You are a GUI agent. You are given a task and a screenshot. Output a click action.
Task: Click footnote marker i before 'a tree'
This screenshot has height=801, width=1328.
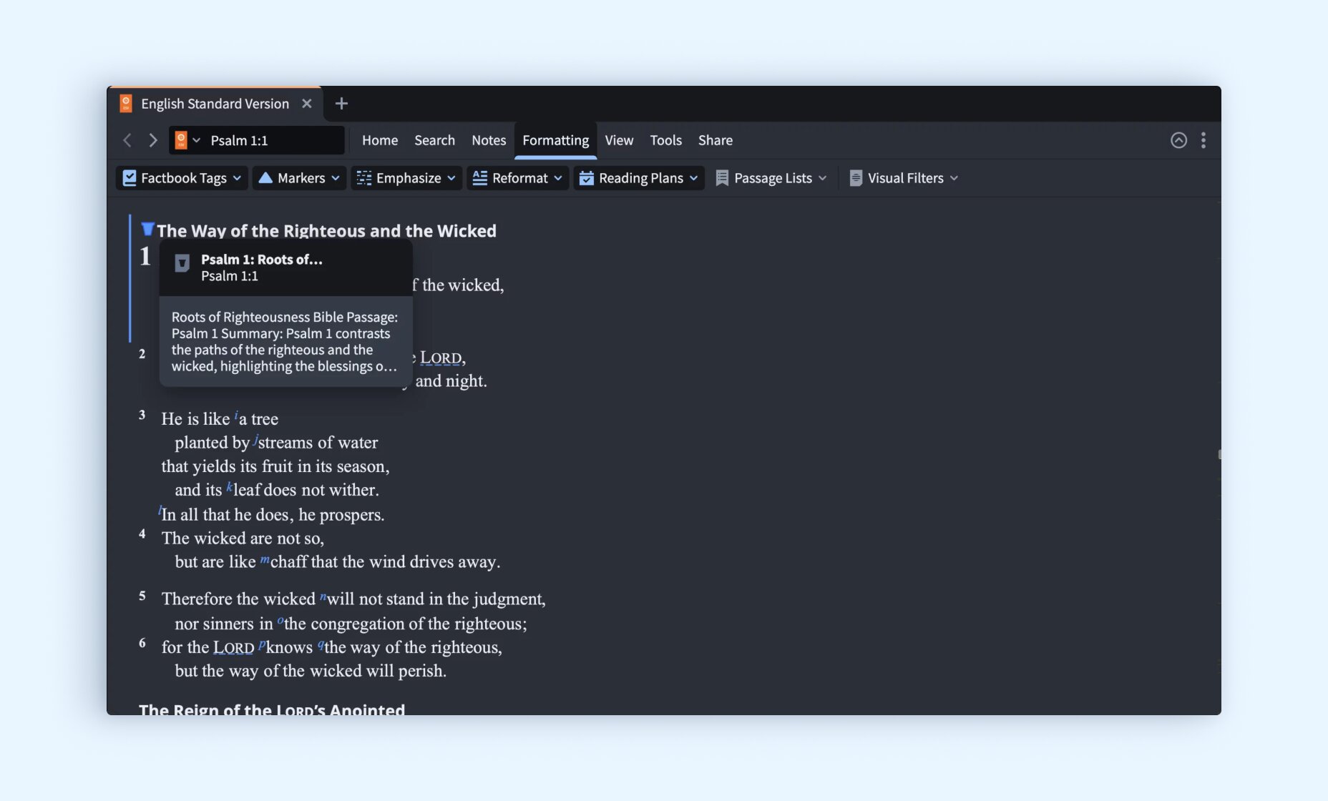[236, 415]
